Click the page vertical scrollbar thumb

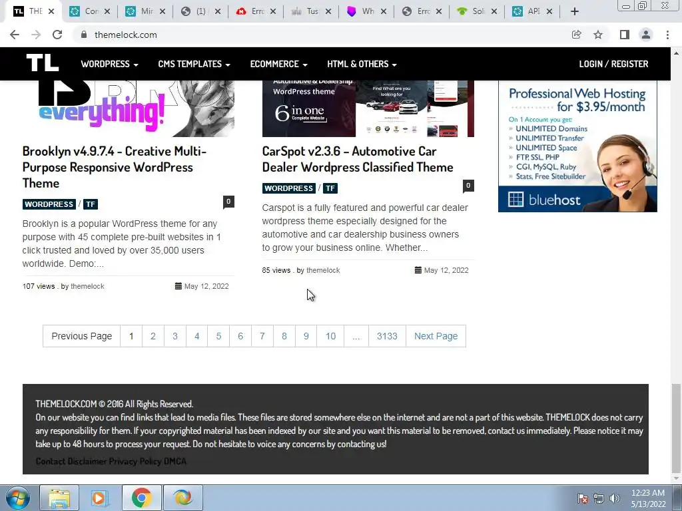tap(676, 428)
